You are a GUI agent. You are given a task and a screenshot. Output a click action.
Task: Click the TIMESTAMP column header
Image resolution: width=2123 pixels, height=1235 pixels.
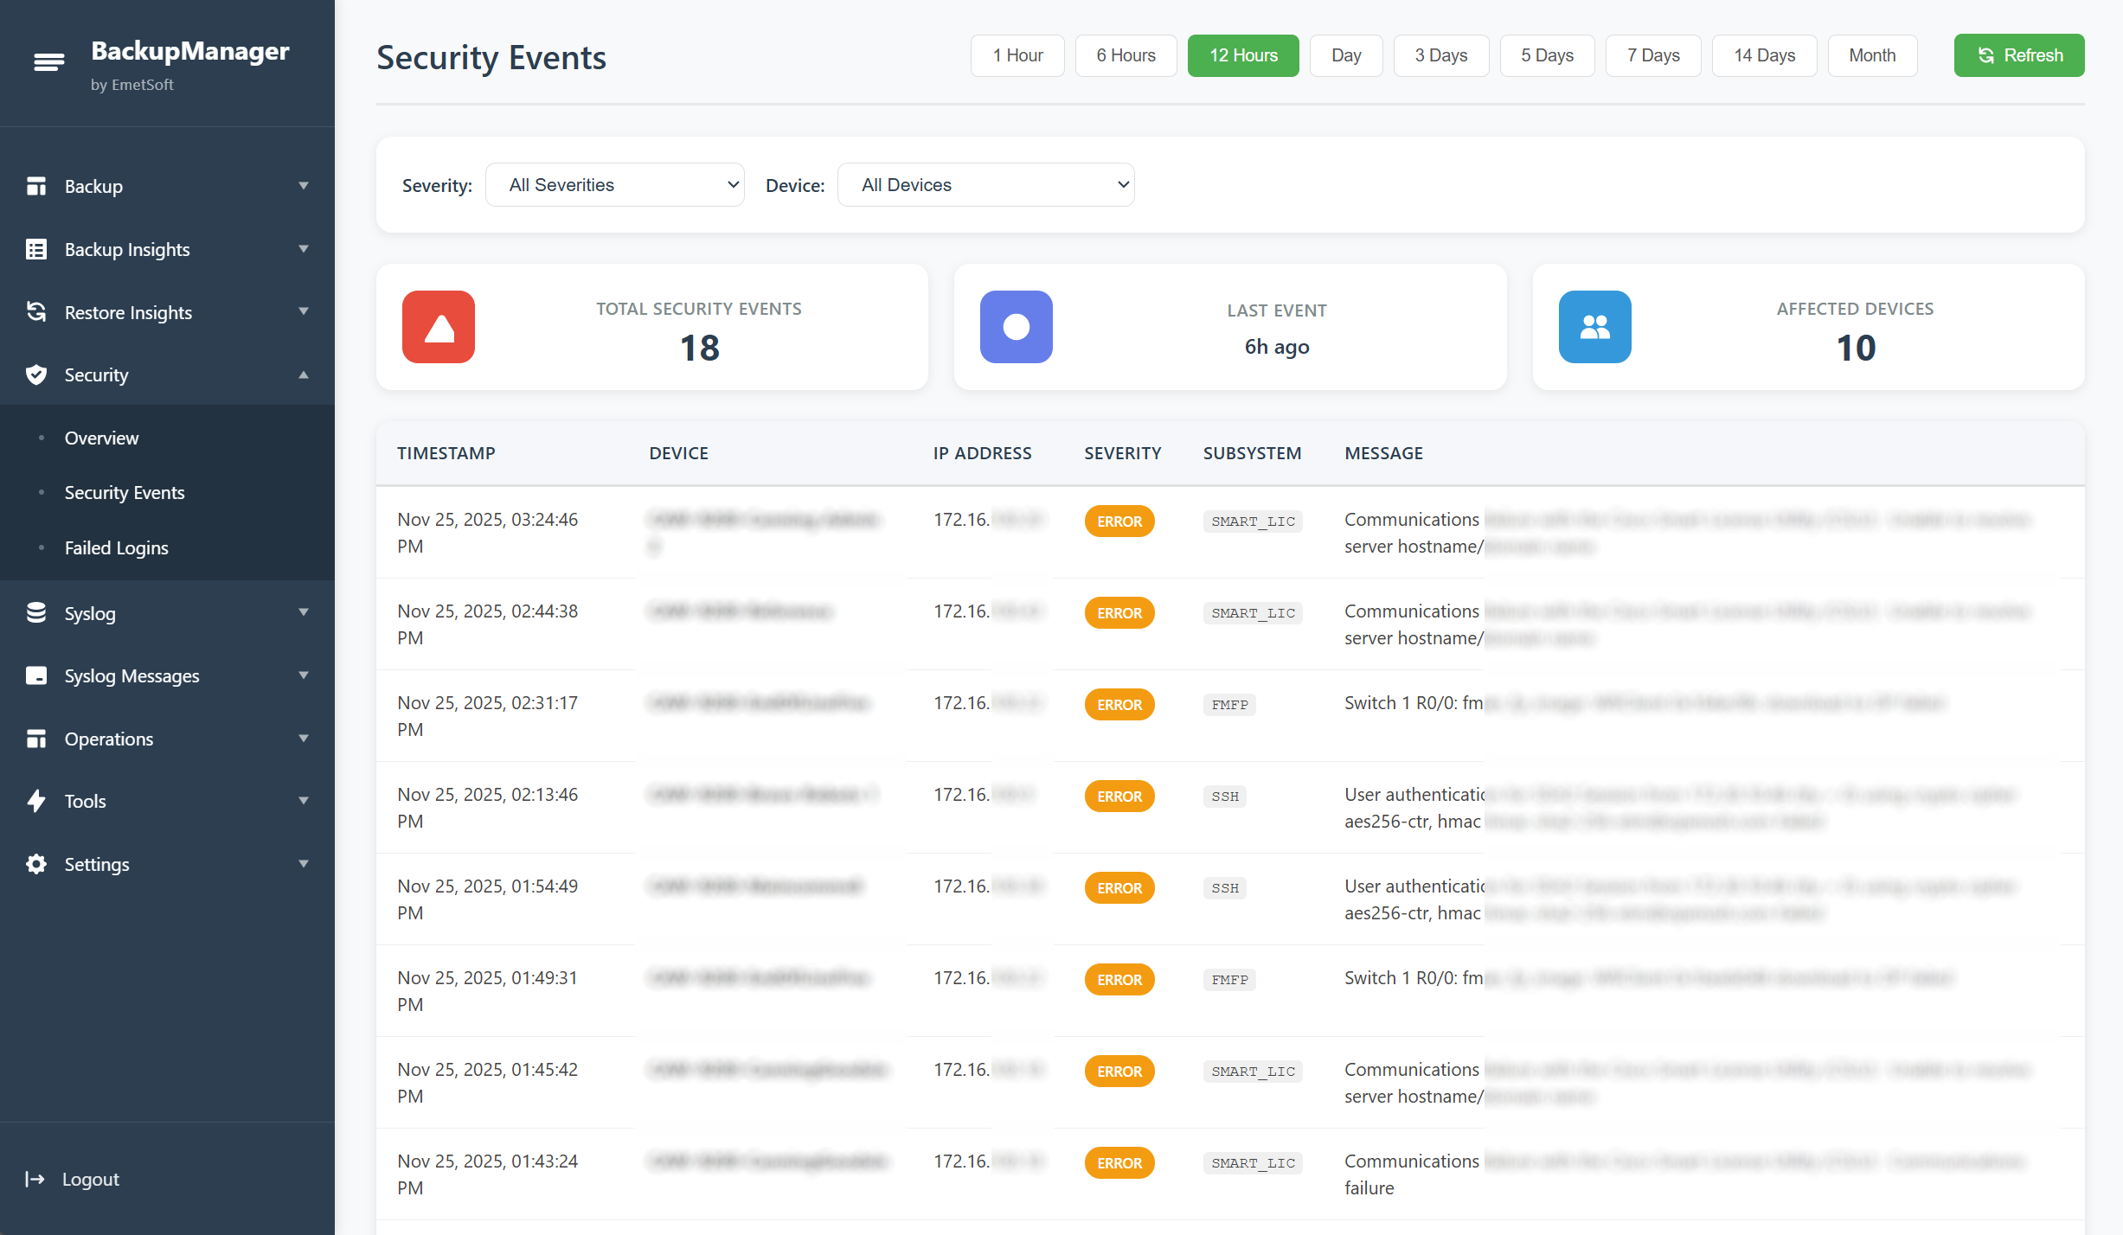446,453
